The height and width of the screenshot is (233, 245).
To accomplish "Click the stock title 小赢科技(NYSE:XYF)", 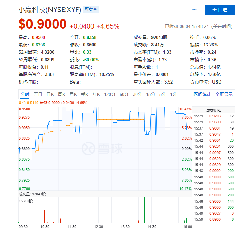I will coord(50,10).
